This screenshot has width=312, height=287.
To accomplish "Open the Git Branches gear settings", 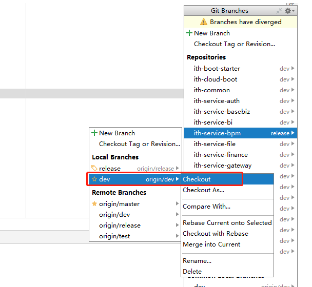I will click(288, 11).
